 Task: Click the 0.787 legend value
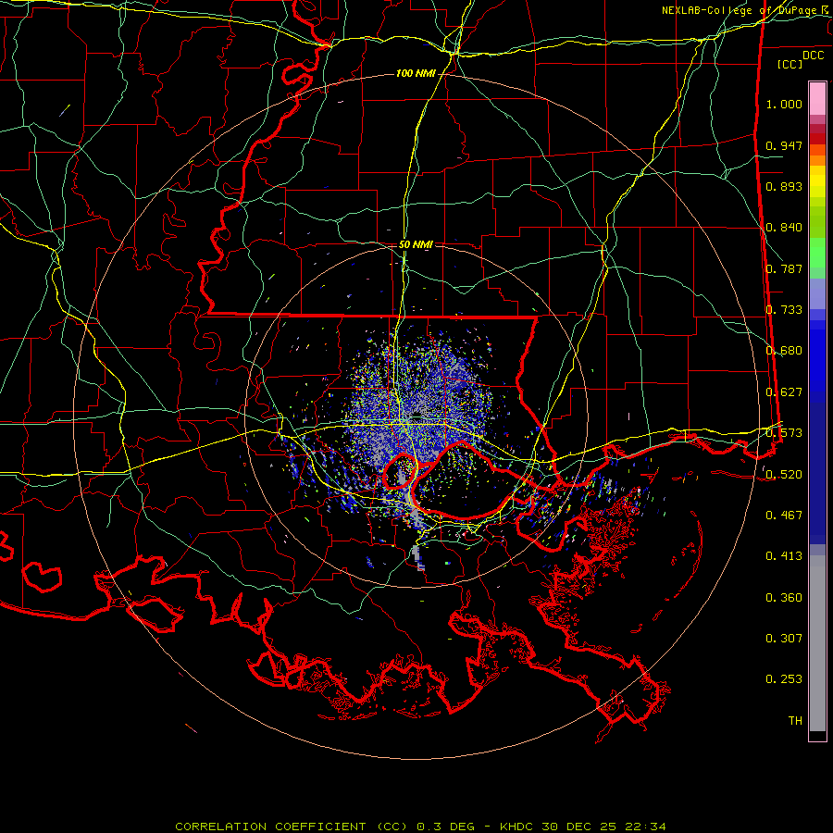click(x=784, y=268)
